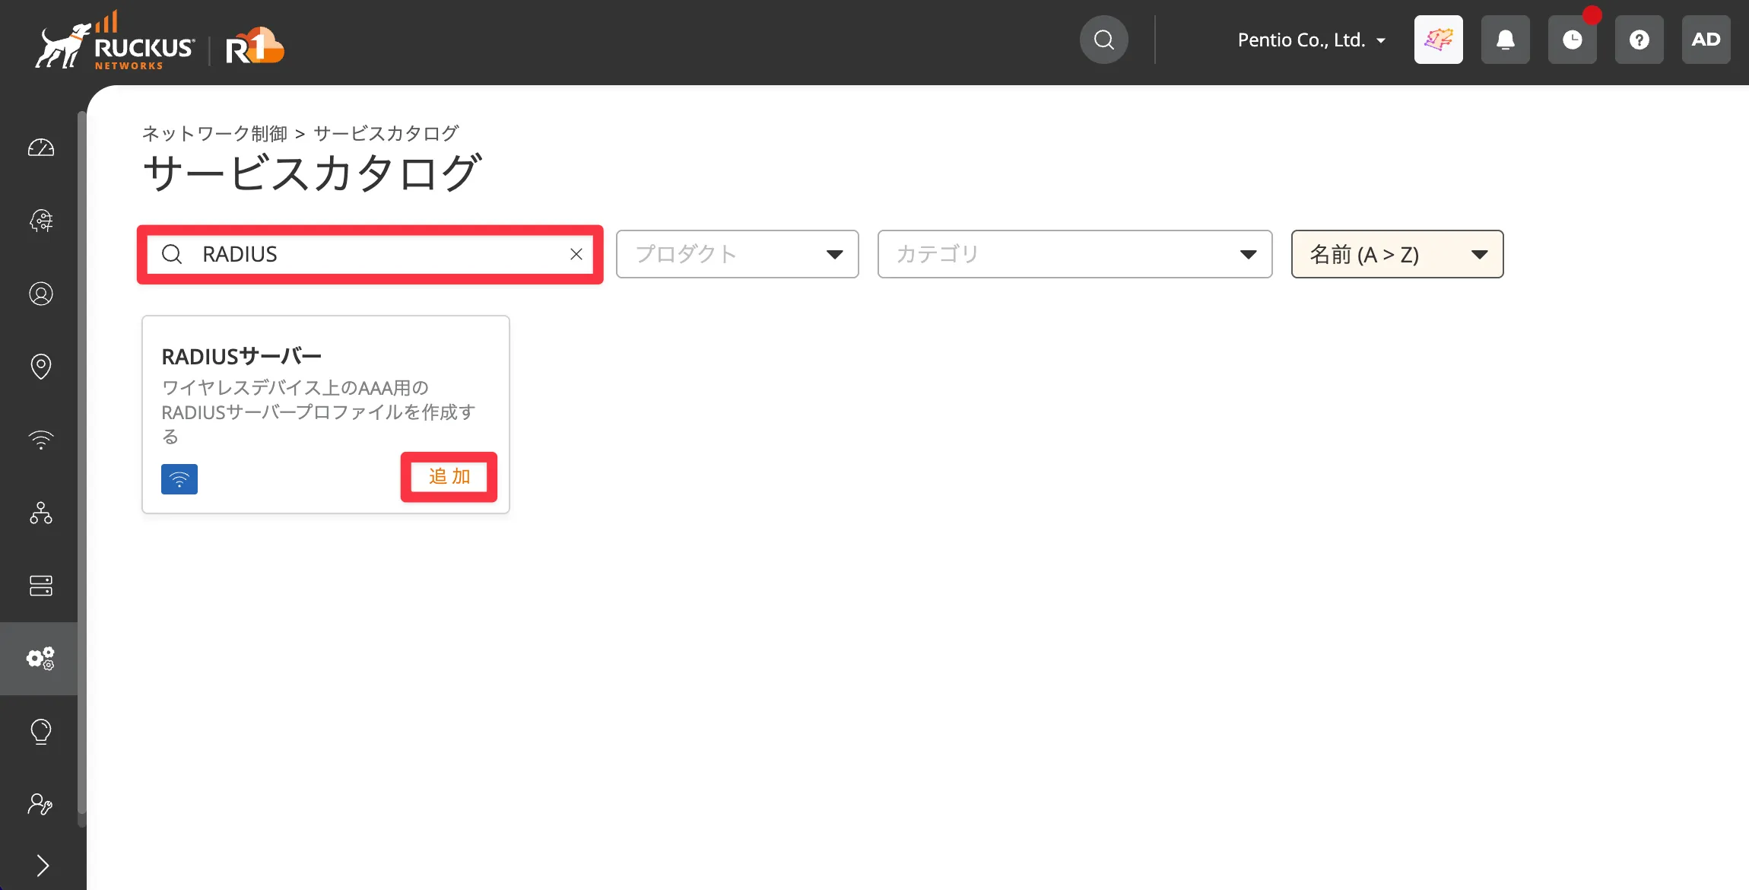Click the RADIUS search input field
The image size is (1749, 890).
(x=370, y=254)
